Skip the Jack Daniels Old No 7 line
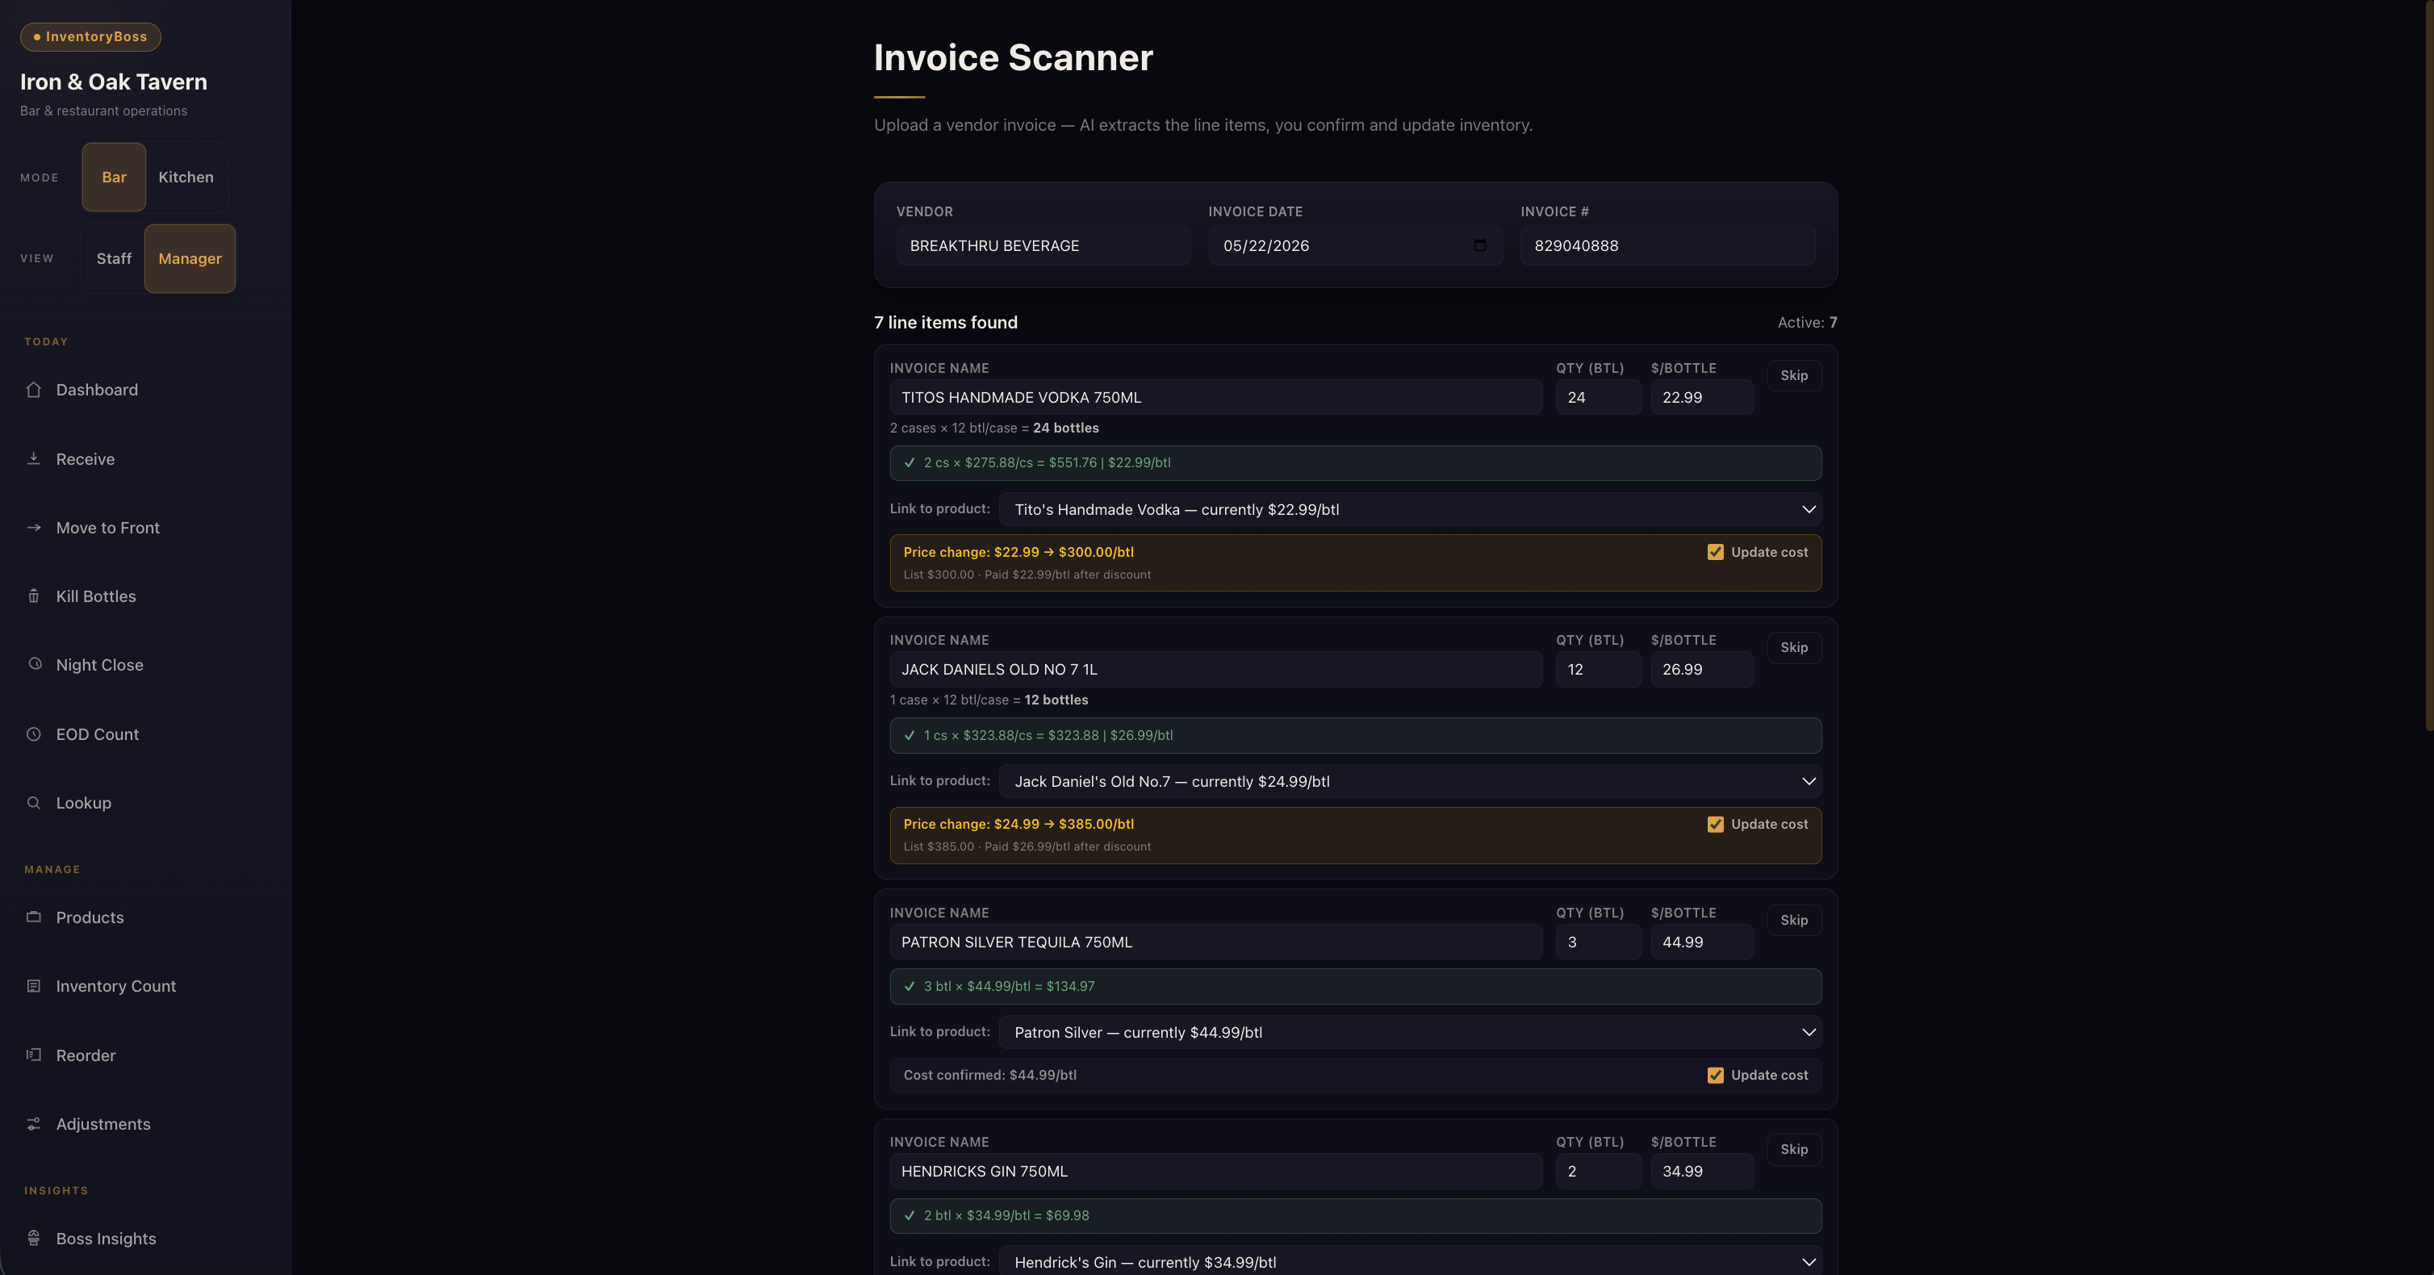Viewport: 2434px width, 1275px height. pos(1793,647)
